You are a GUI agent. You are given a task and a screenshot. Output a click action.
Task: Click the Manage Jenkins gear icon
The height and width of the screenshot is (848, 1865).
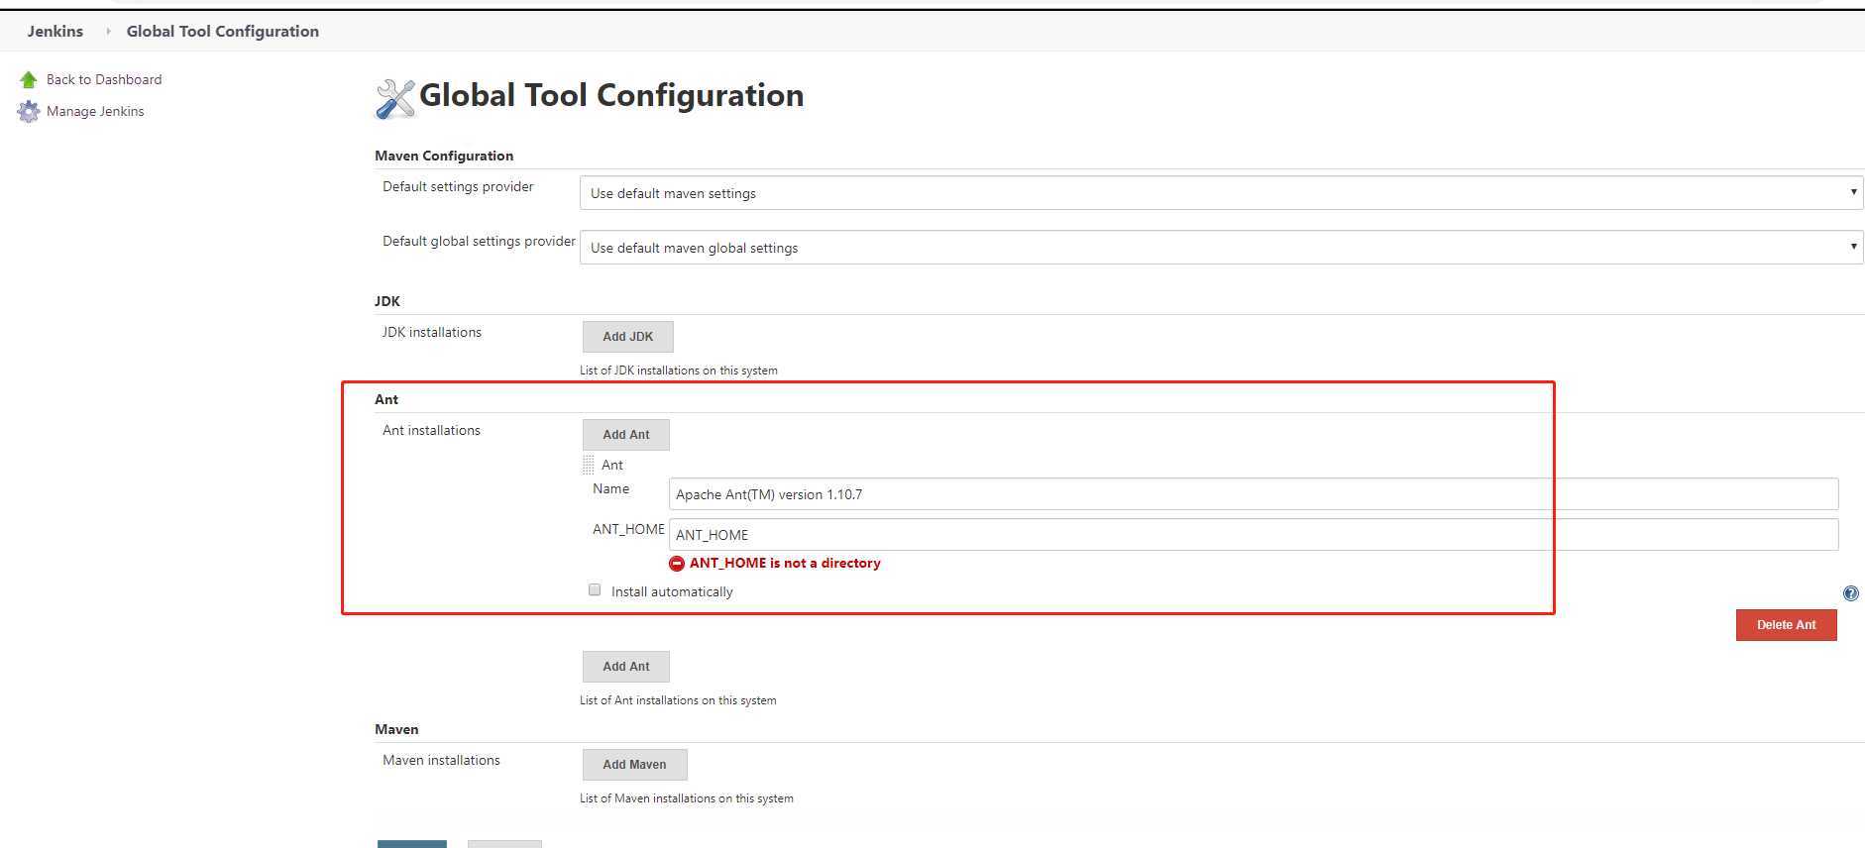point(29,111)
